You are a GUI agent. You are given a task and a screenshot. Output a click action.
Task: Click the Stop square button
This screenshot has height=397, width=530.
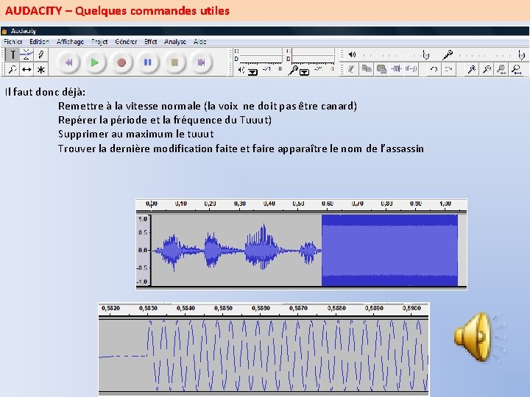point(174,62)
